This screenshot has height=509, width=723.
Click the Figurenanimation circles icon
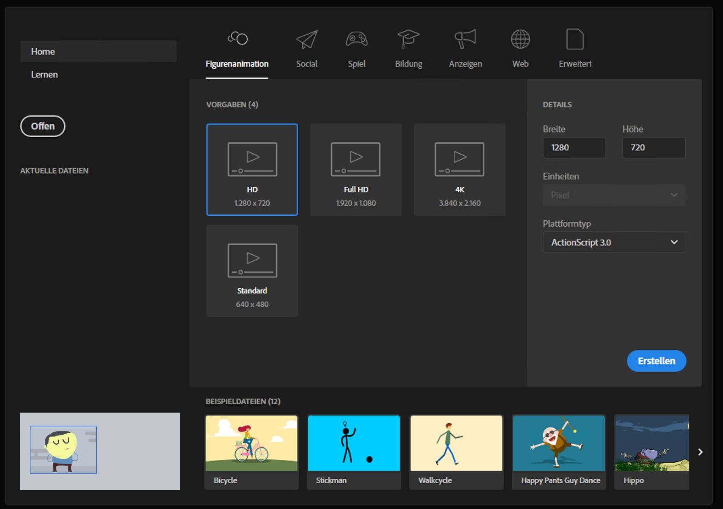pyautogui.click(x=238, y=39)
